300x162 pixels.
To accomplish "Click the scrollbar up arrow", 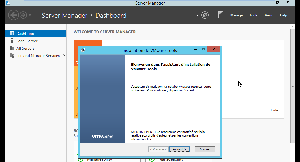I will [x=292, y=26].
